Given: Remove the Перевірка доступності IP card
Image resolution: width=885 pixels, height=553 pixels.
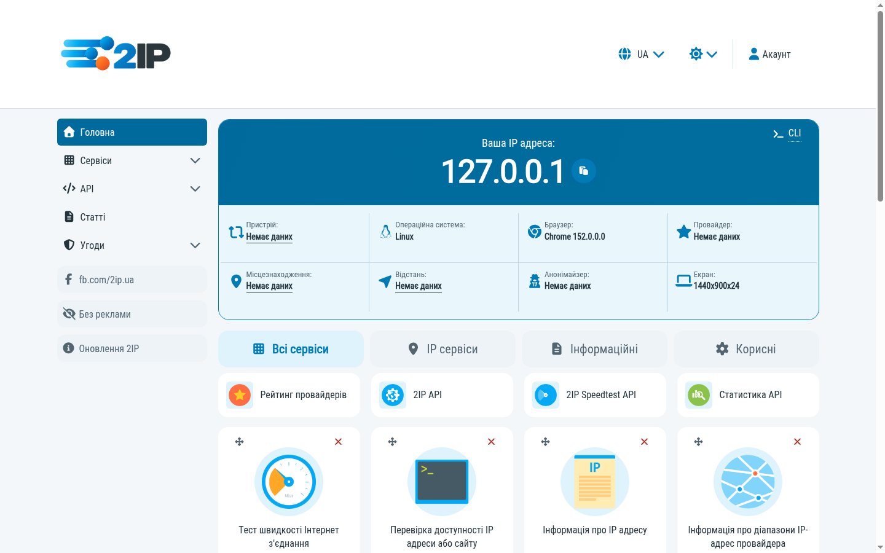Looking at the screenshot, I should coord(491,442).
